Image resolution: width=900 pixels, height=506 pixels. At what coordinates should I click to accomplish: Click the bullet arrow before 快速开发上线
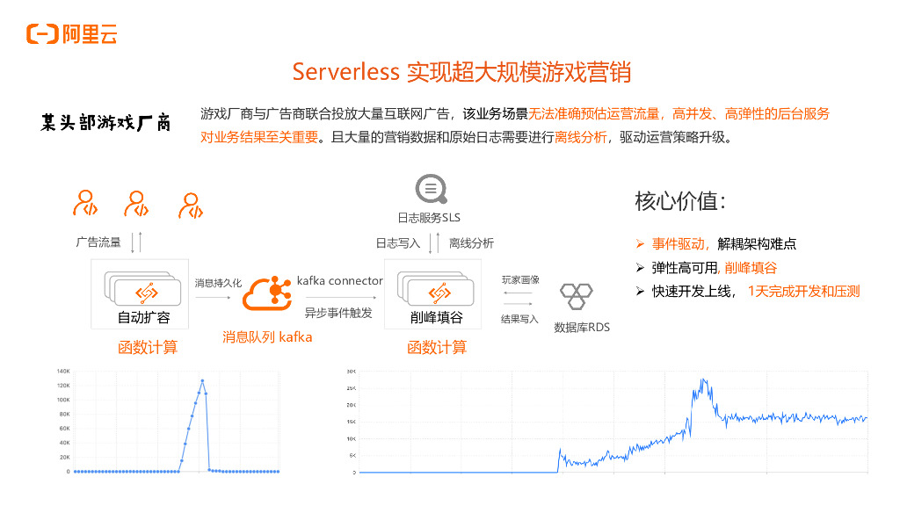coord(640,292)
